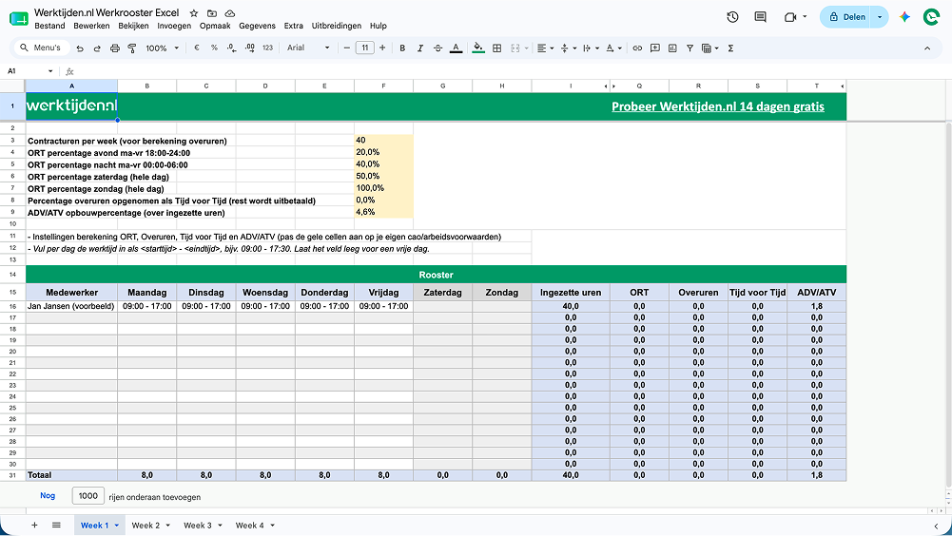Format as percent
This screenshot has width=952, height=536.
214,48
